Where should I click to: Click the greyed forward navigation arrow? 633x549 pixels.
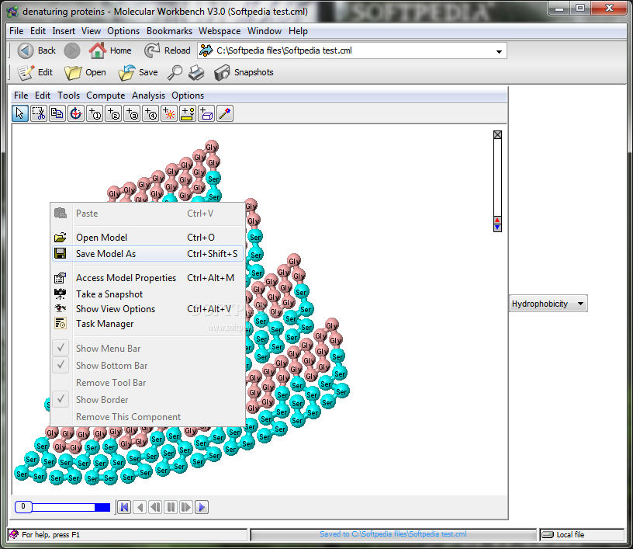click(x=72, y=50)
